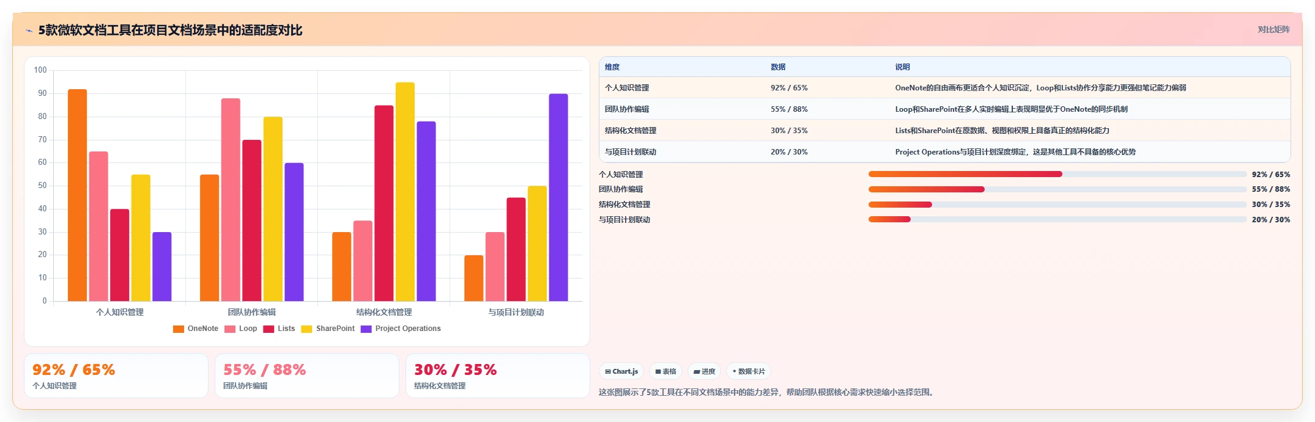Toggle the Loop legend item
This screenshot has height=422, width=1315.
coord(241,329)
